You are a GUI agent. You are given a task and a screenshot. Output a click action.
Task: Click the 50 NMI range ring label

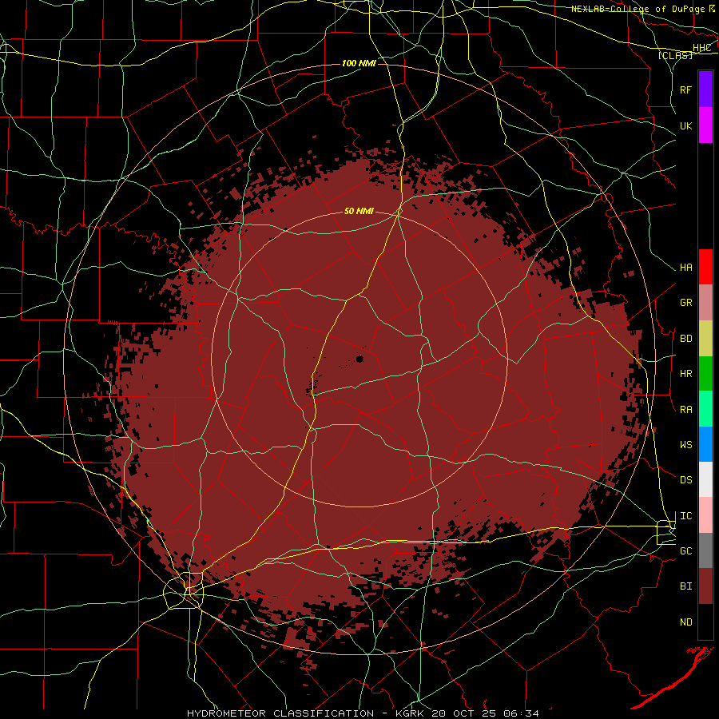click(x=359, y=211)
